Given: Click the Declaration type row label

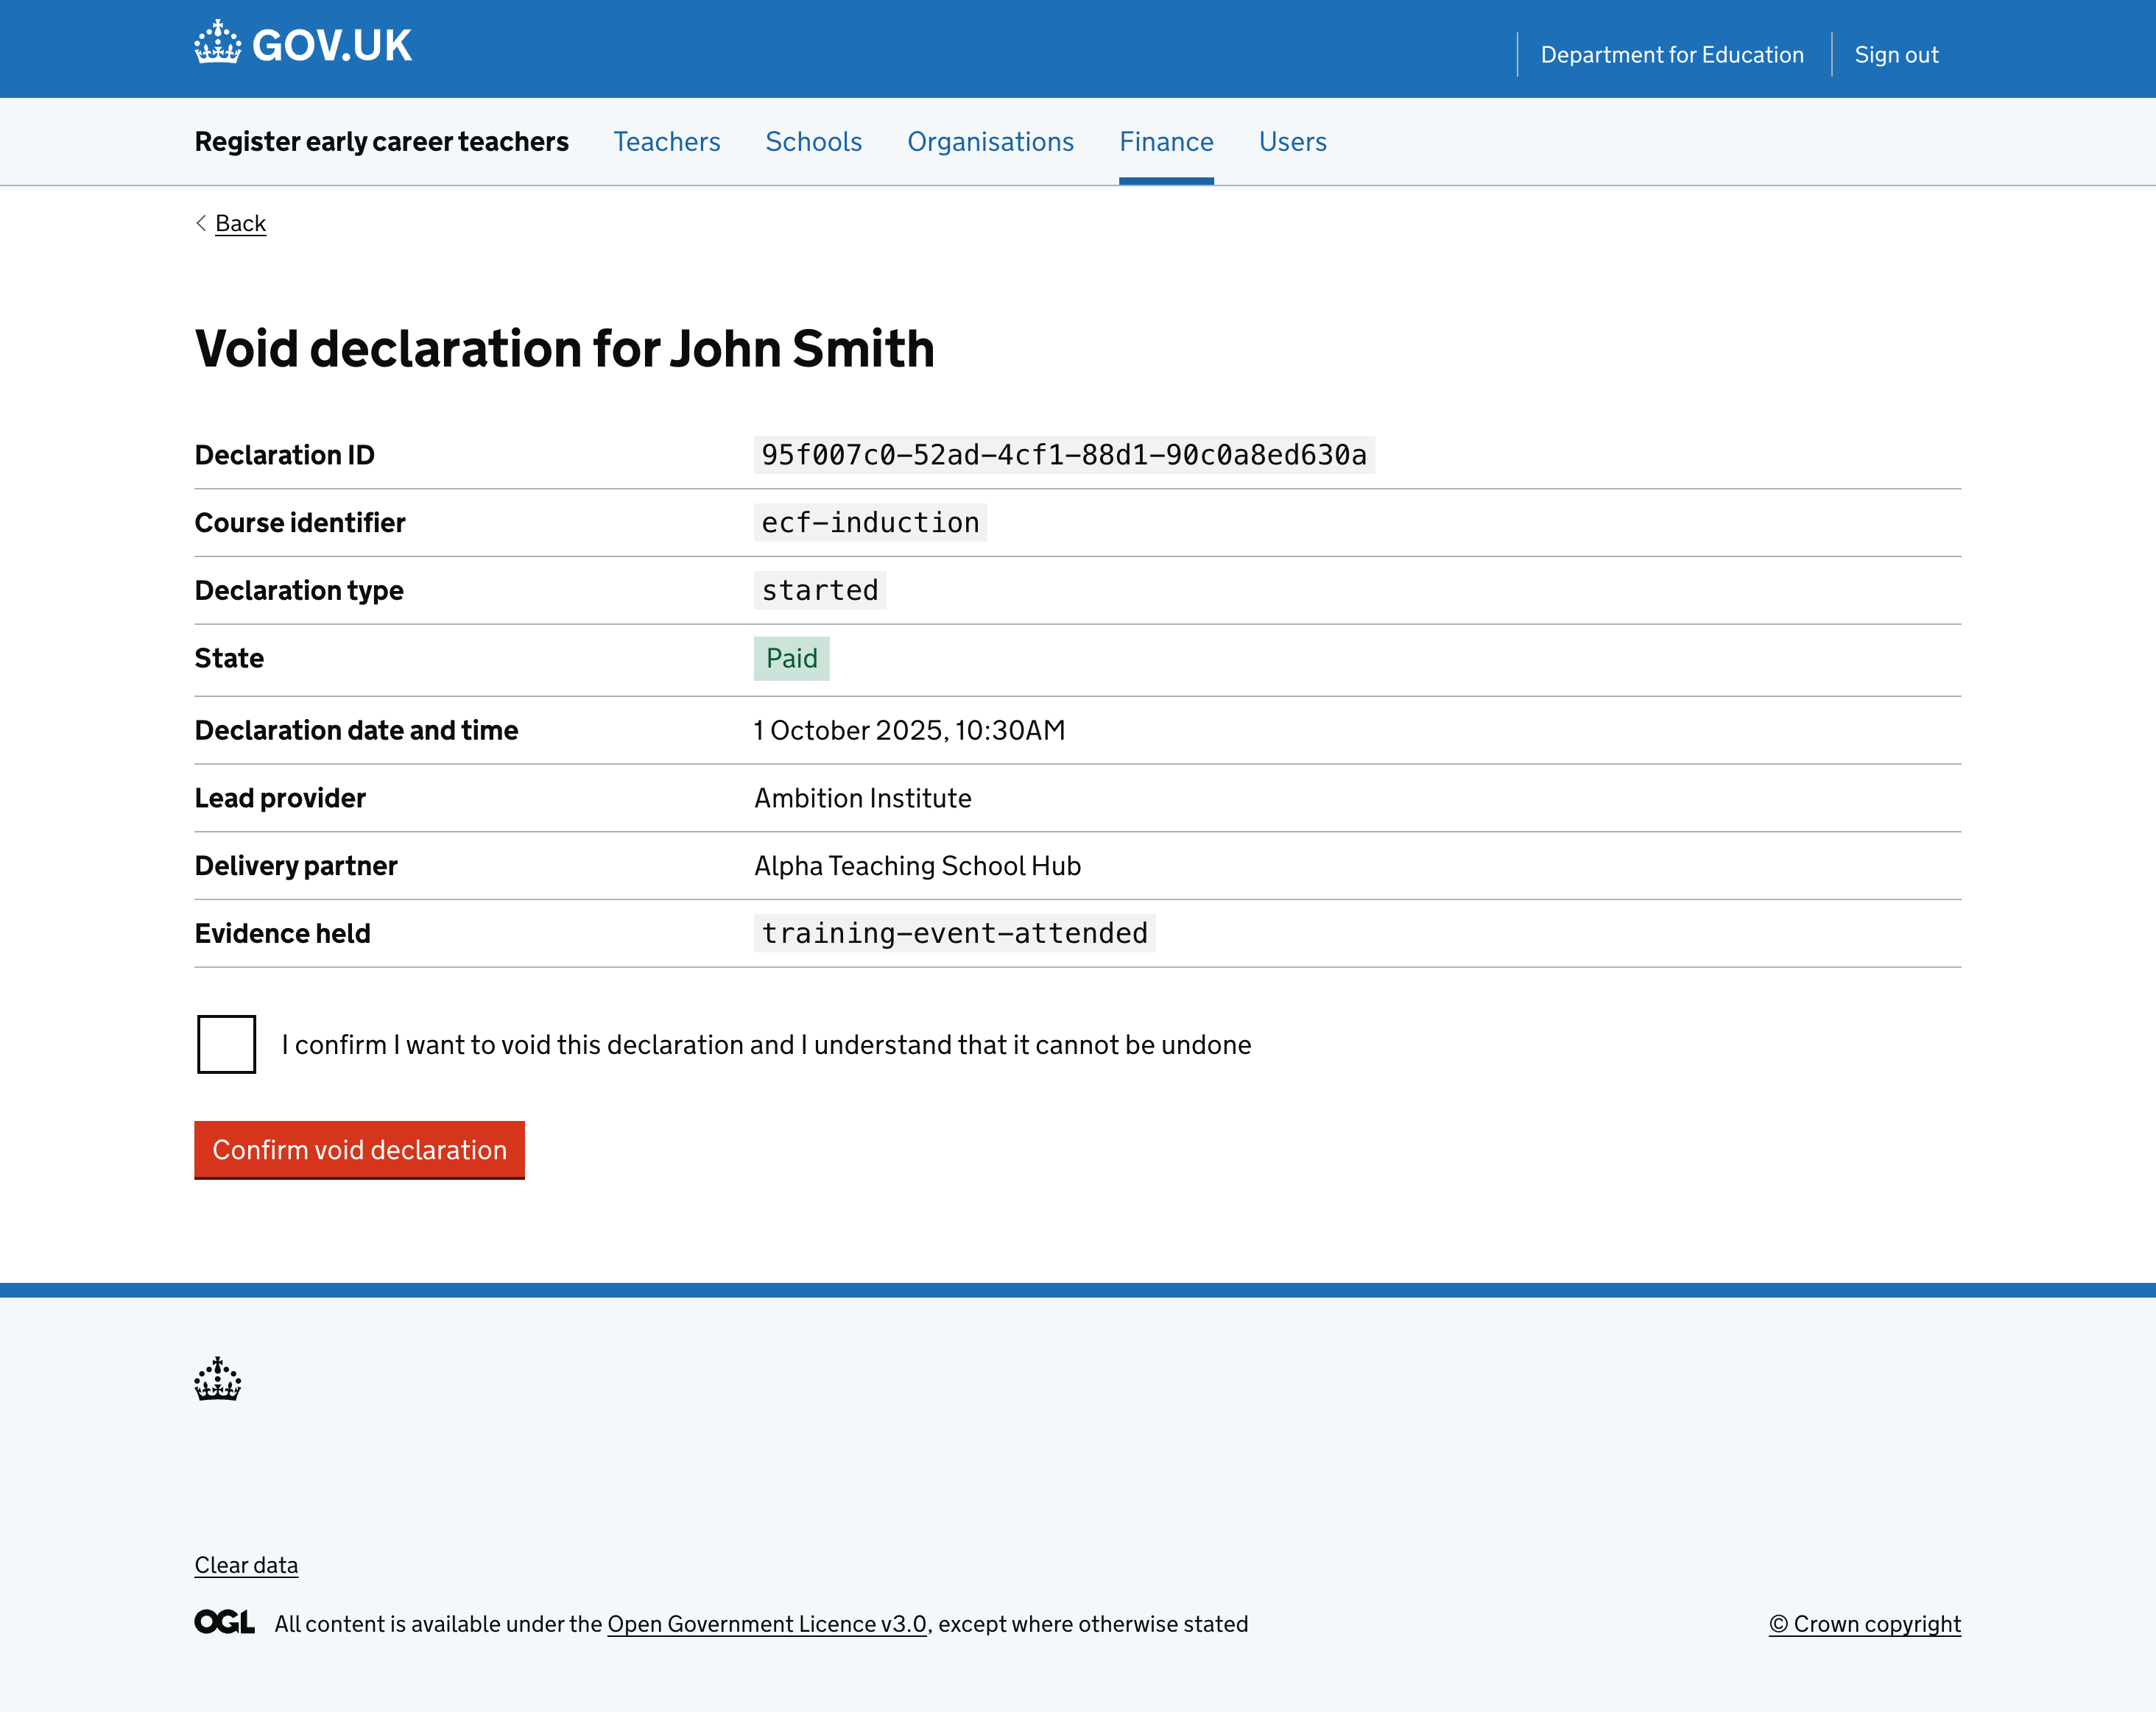Looking at the screenshot, I should tap(299, 590).
